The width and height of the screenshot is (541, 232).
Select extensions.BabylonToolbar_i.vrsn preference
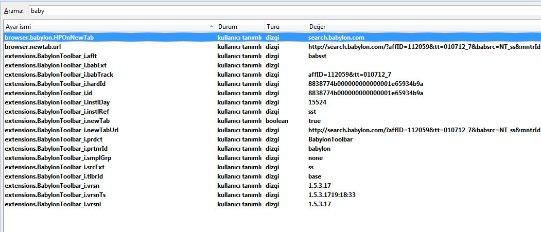pos(272,186)
